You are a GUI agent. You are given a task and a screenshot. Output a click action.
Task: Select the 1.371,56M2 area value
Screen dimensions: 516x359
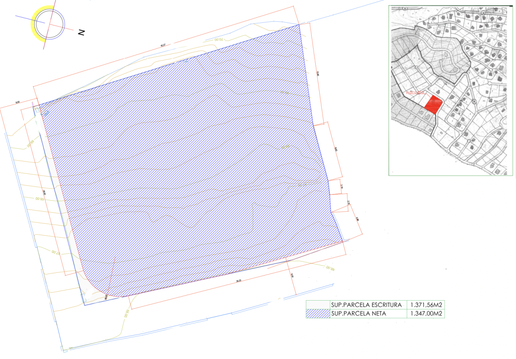[427, 305]
